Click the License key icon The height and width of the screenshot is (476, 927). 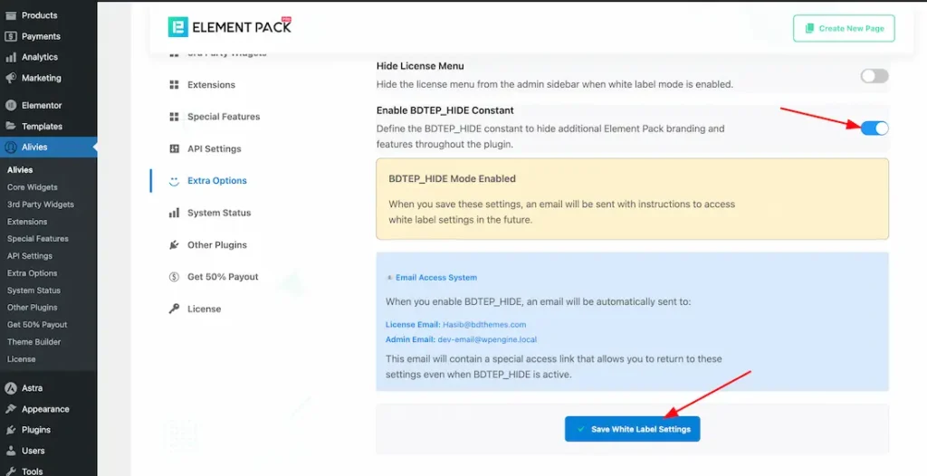point(174,309)
